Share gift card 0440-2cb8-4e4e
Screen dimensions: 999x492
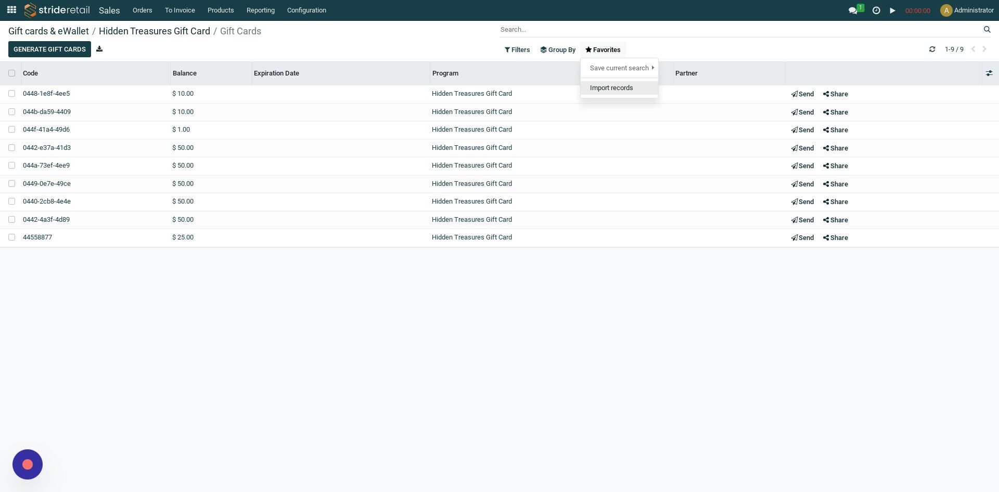[x=836, y=202]
